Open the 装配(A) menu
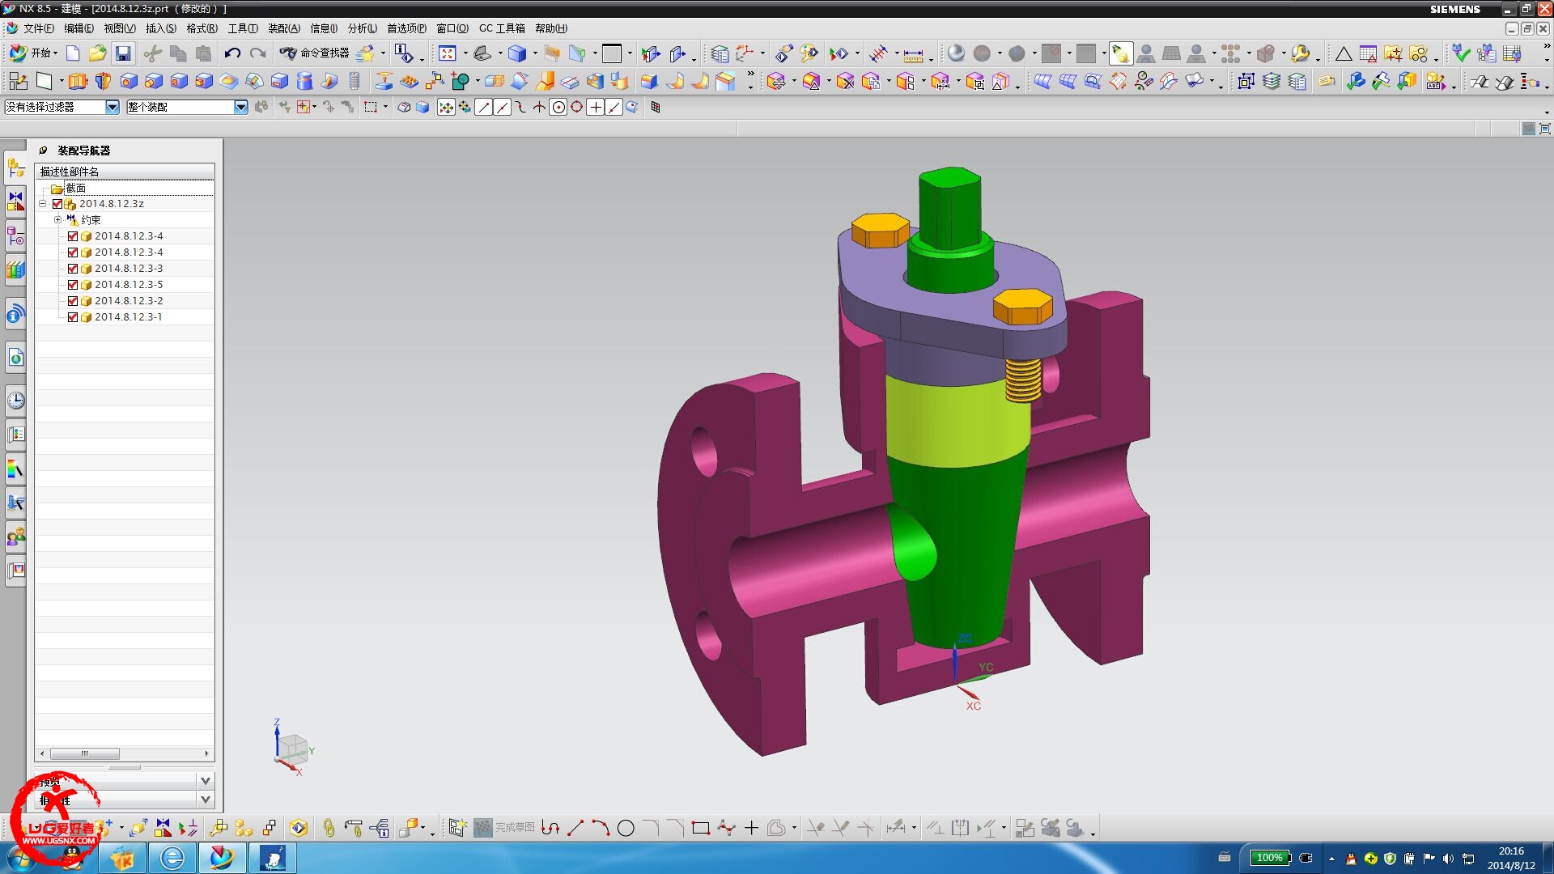 (284, 28)
